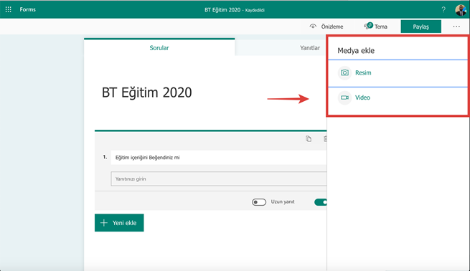The height and width of the screenshot is (271, 470).
Task: Open the user profile avatar
Action: click(461, 10)
